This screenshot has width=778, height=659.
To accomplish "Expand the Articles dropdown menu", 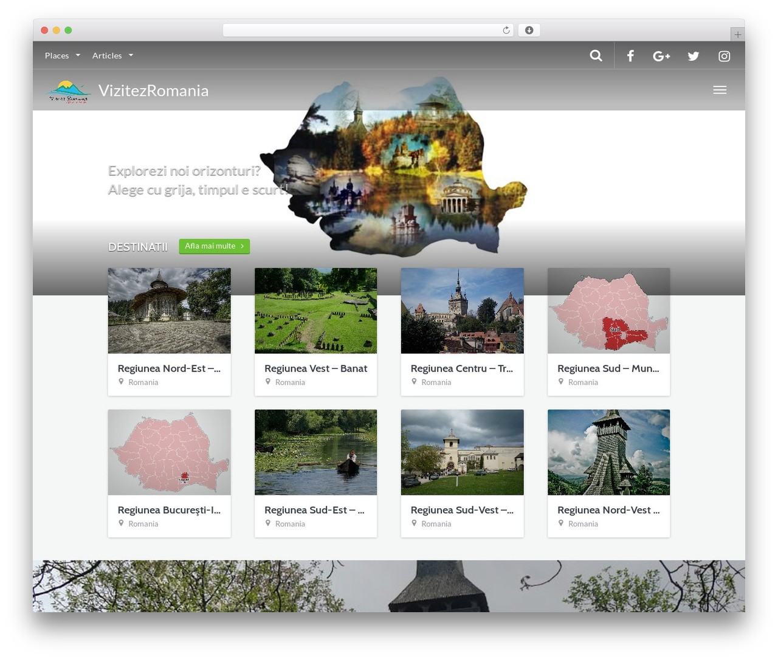I will pos(112,55).
